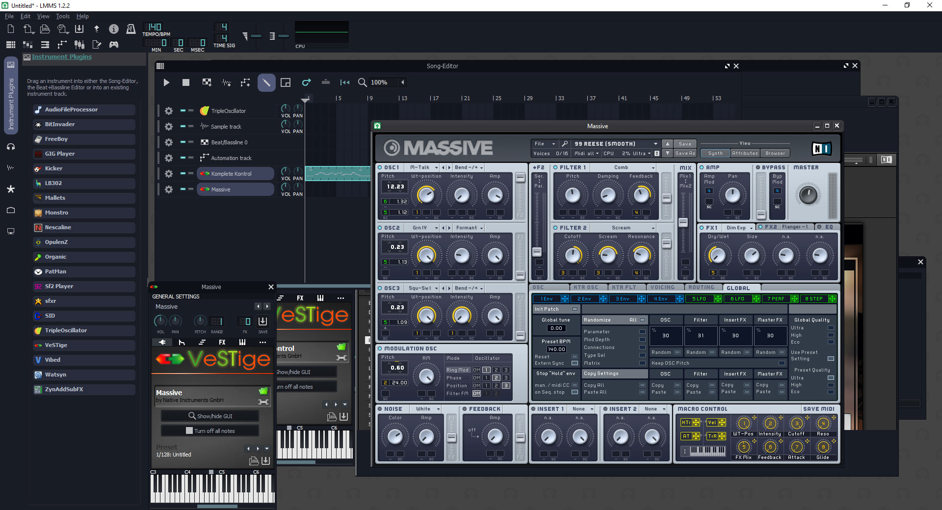The image size is (942, 510).
Task: Open Browser view in Massive
Action: pyautogui.click(x=775, y=153)
